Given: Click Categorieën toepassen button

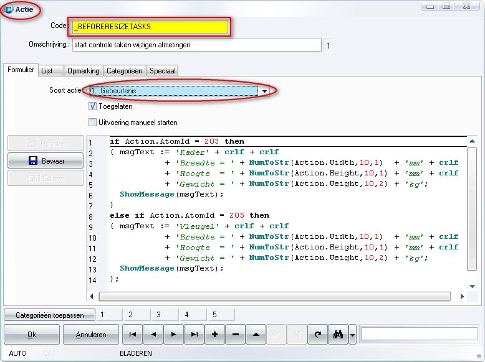Looking at the screenshot, I should [x=49, y=315].
